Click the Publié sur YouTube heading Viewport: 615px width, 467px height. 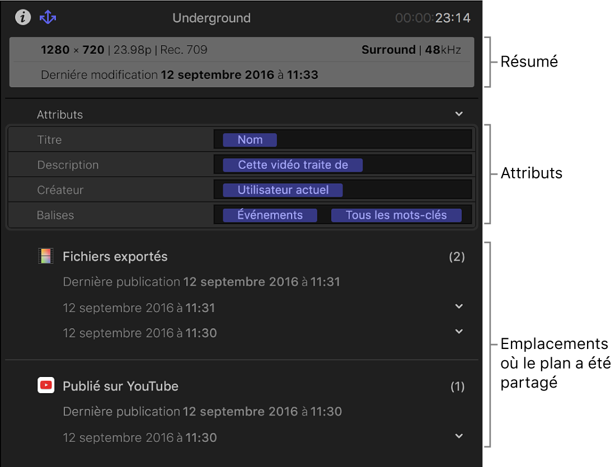tap(121, 386)
